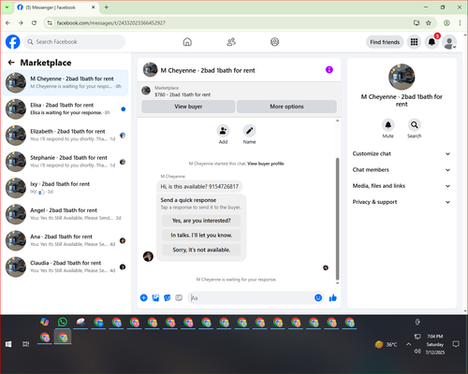The width and height of the screenshot is (468, 374).
Task: Click the Add people icon in chat
Action: [x=223, y=131]
